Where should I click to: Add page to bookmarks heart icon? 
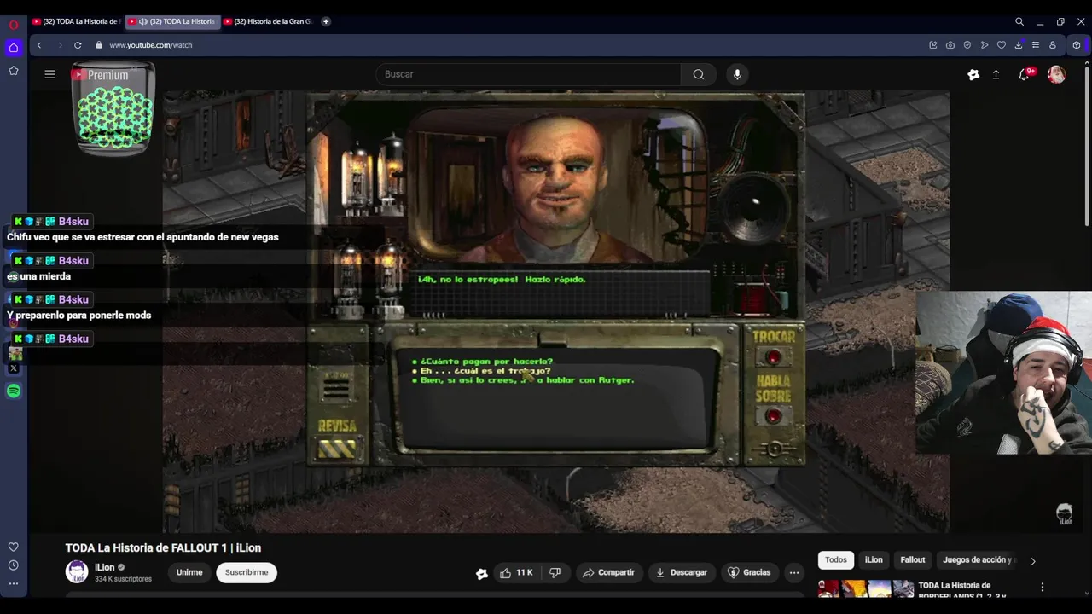pyautogui.click(x=1001, y=45)
